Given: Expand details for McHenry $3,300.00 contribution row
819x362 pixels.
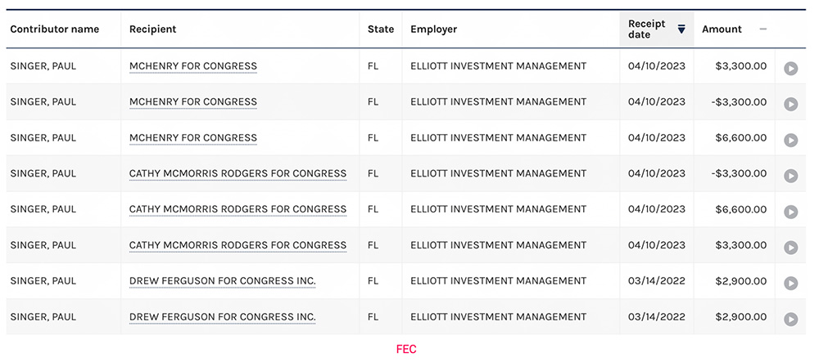Looking at the screenshot, I should pos(790,69).
